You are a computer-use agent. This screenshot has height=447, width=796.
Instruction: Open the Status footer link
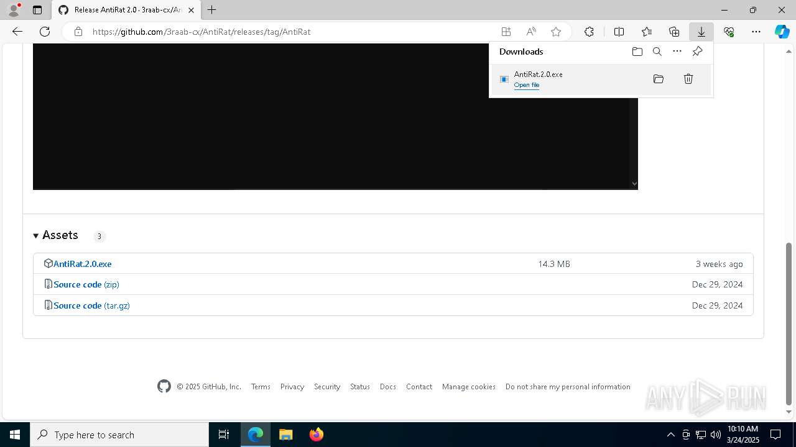pos(360,386)
